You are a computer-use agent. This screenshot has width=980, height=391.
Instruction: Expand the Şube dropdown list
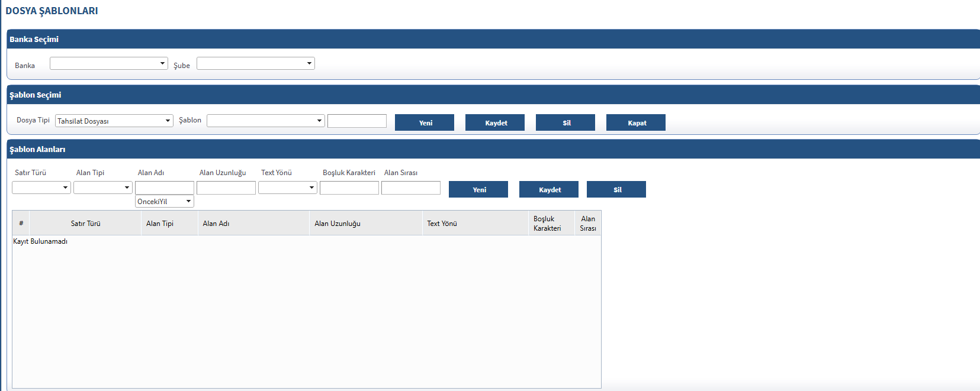(255, 63)
